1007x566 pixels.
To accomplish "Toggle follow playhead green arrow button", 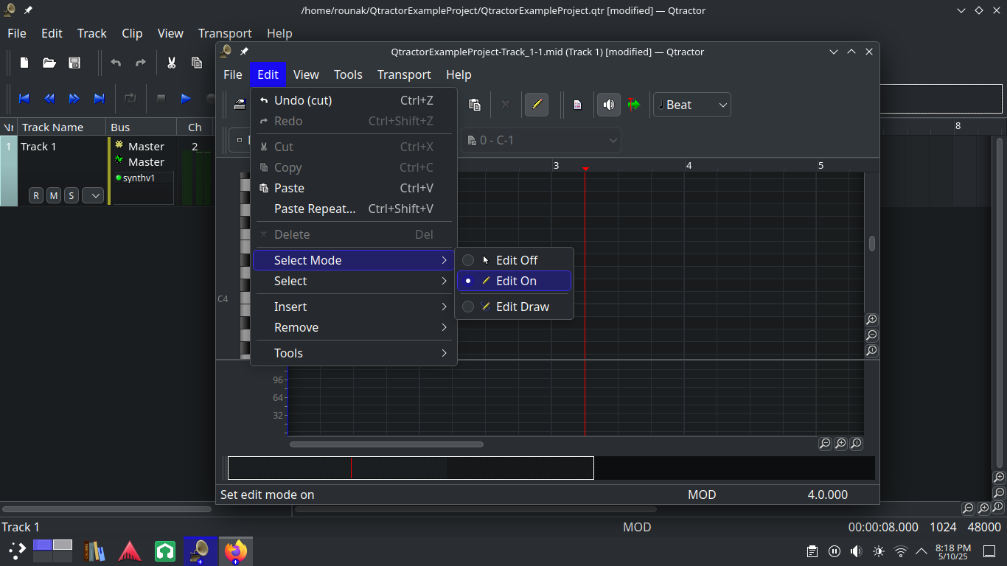I will 634,105.
